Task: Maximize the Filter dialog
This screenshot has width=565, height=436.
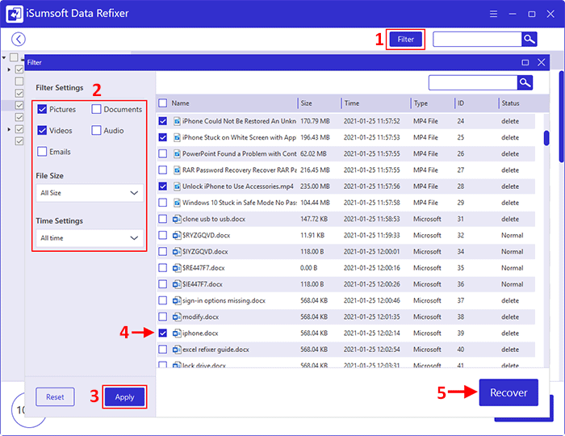Action: (525, 63)
